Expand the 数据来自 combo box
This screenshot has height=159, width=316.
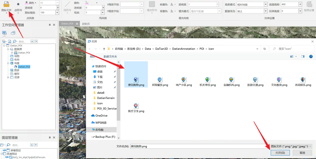(x=266, y=11)
